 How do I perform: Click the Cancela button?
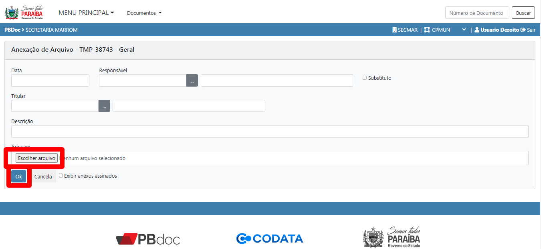(x=43, y=176)
